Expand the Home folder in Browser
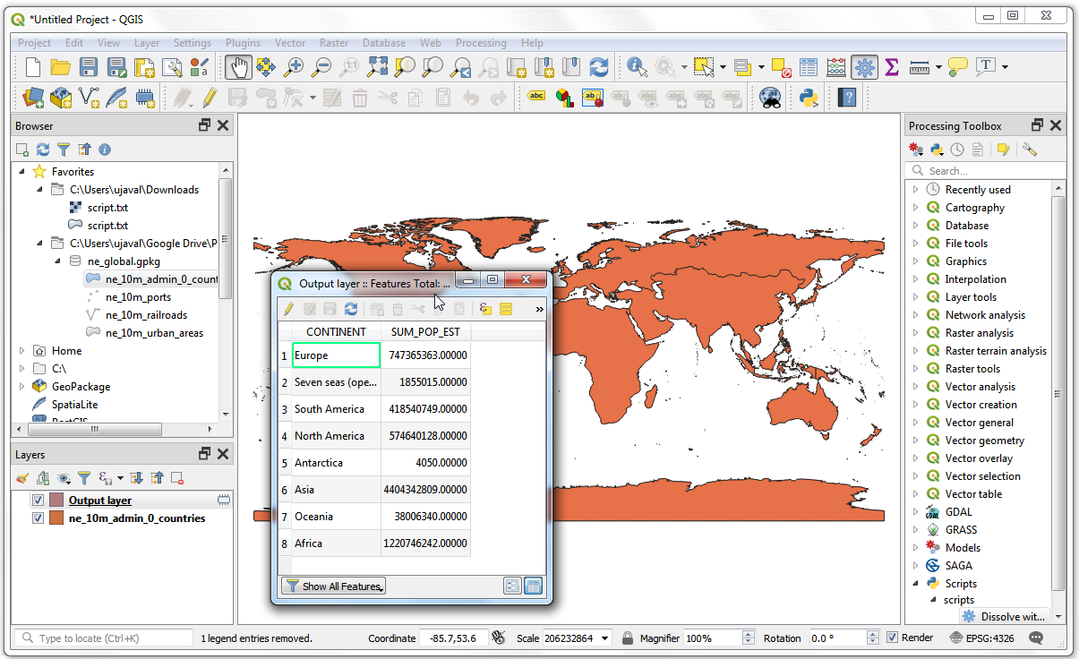The width and height of the screenshot is (1079, 659). 22,351
